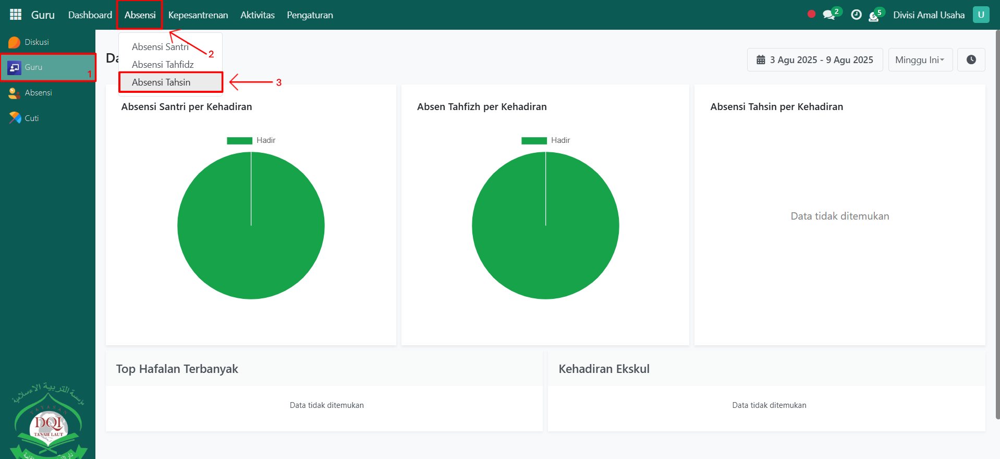Open Diskusi from the sidebar

click(36, 42)
